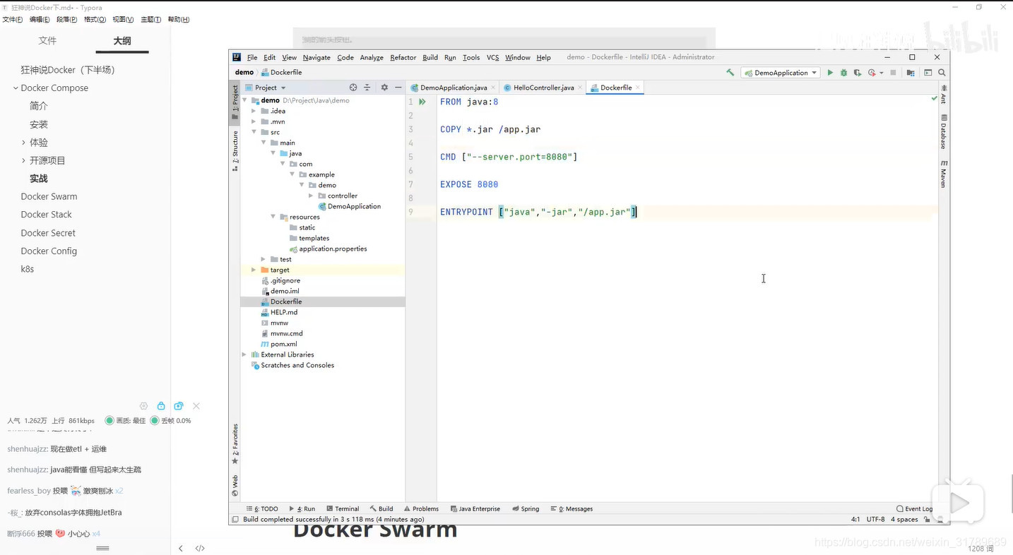Click the Stop square button in the toolbar
This screenshot has height=555, width=1013.
click(x=893, y=73)
